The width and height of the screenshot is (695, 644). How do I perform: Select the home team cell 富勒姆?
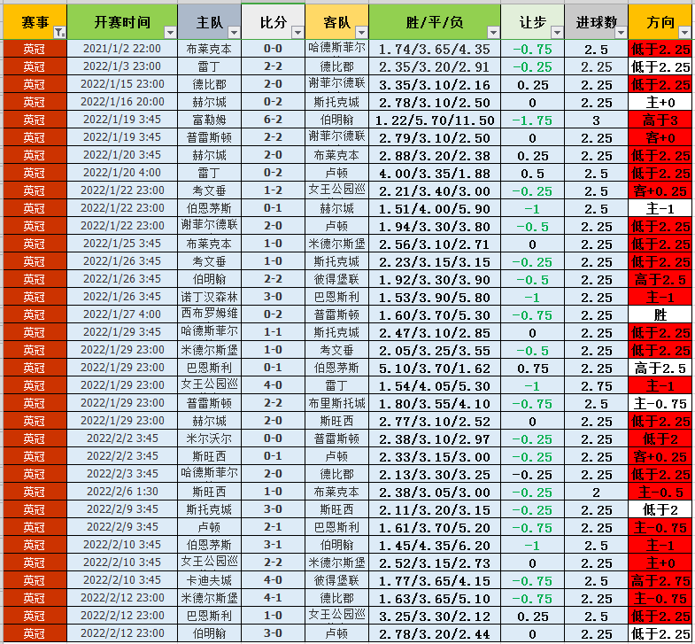[209, 120]
